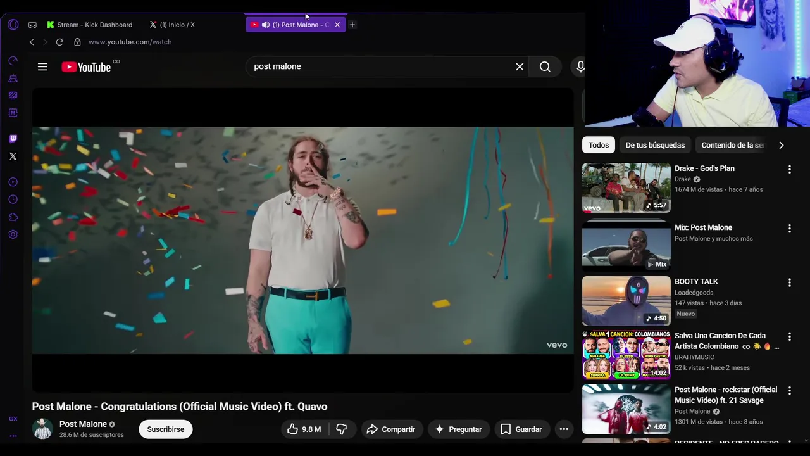Open GX Corner gamepad icon in tab bar
Viewport: 810px width, 456px height.
point(32,25)
